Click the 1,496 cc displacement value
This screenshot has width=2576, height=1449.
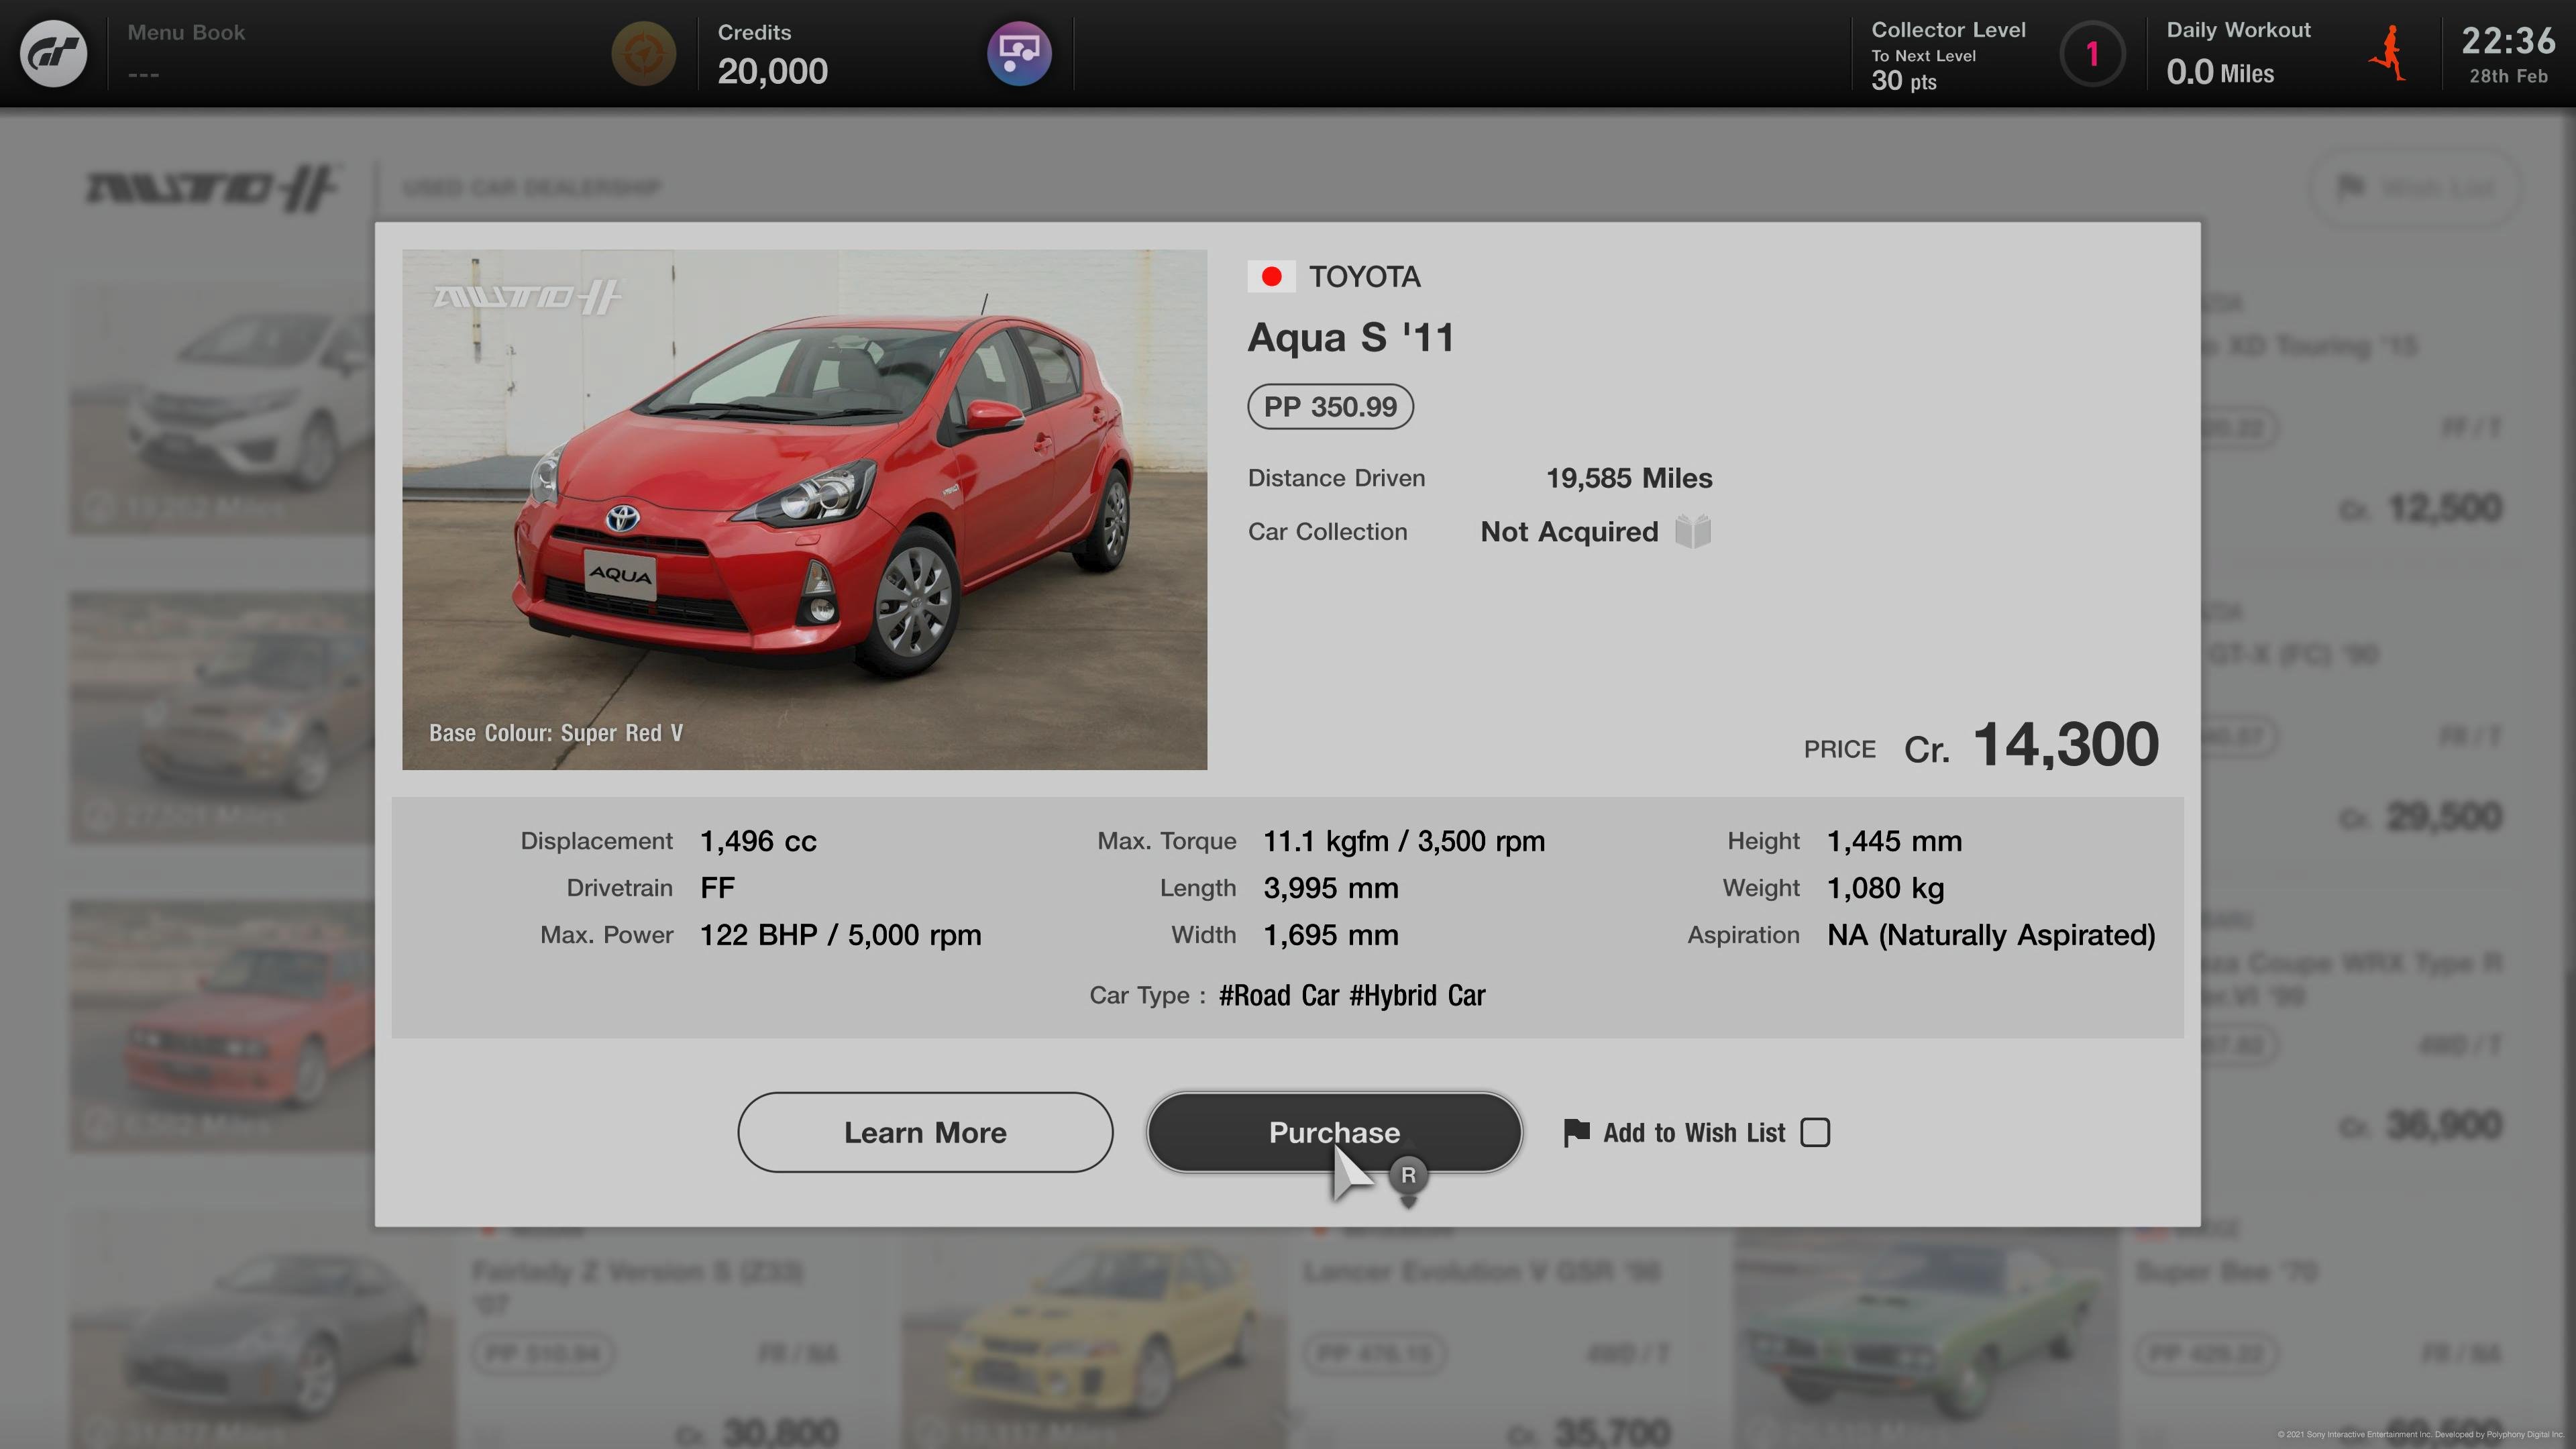pos(758,841)
